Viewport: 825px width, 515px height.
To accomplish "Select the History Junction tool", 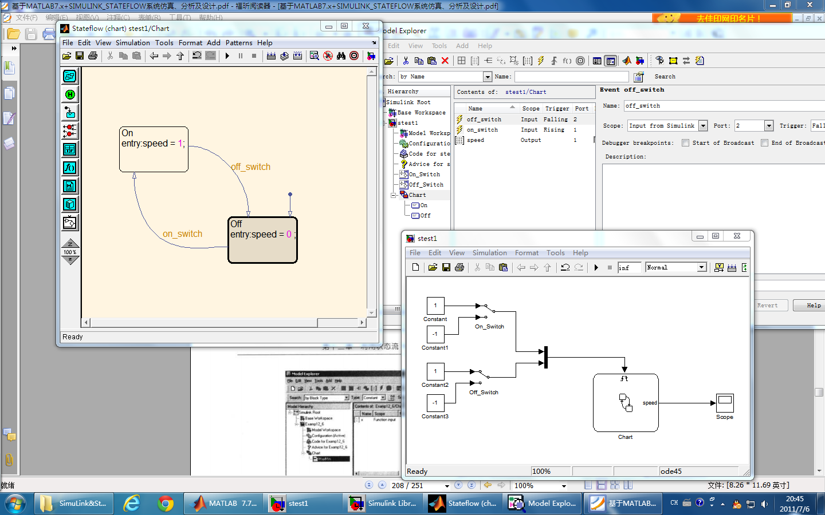I will pyautogui.click(x=70, y=94).
